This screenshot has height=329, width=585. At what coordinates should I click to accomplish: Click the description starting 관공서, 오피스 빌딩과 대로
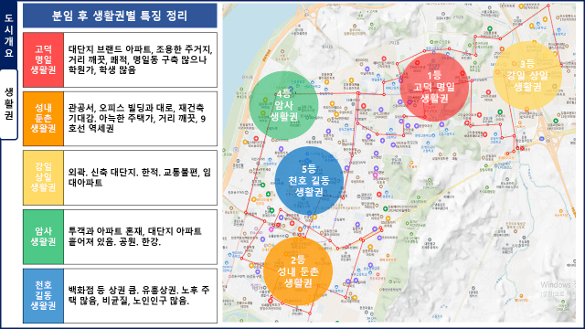[140, 119]
